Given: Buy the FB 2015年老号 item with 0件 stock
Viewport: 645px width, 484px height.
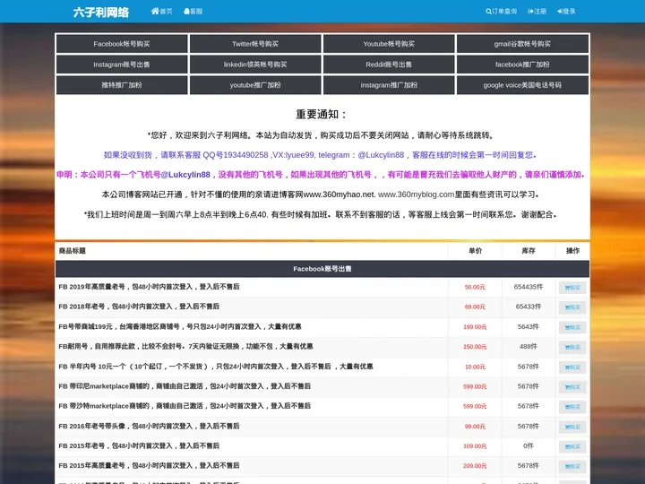Looking at the screenshot, I should pos(572,446).
